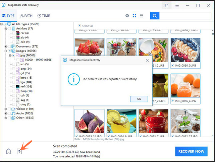The image size is (215, 162).
Task: Collapse the Images tree node
Action: coord(6,51)
